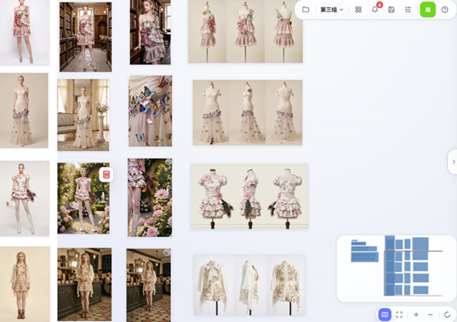Select the nearer-view café counter model photo
This screenshot has height=322, width=457.
84,285
